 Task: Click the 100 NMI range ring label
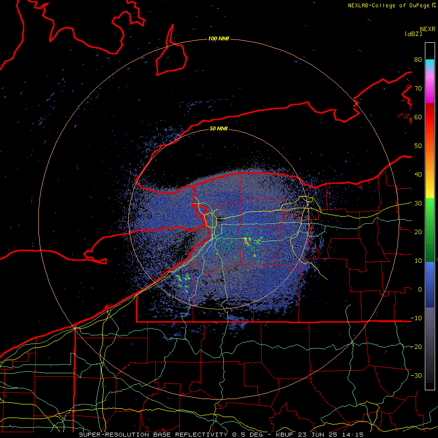click(219, 38)
